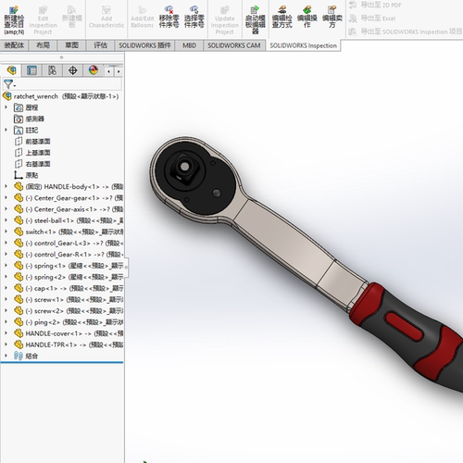This screenshot has width=463, height=463.
Task: Expand the Center_Gear-gear<1> node
Action: (6, 197)
